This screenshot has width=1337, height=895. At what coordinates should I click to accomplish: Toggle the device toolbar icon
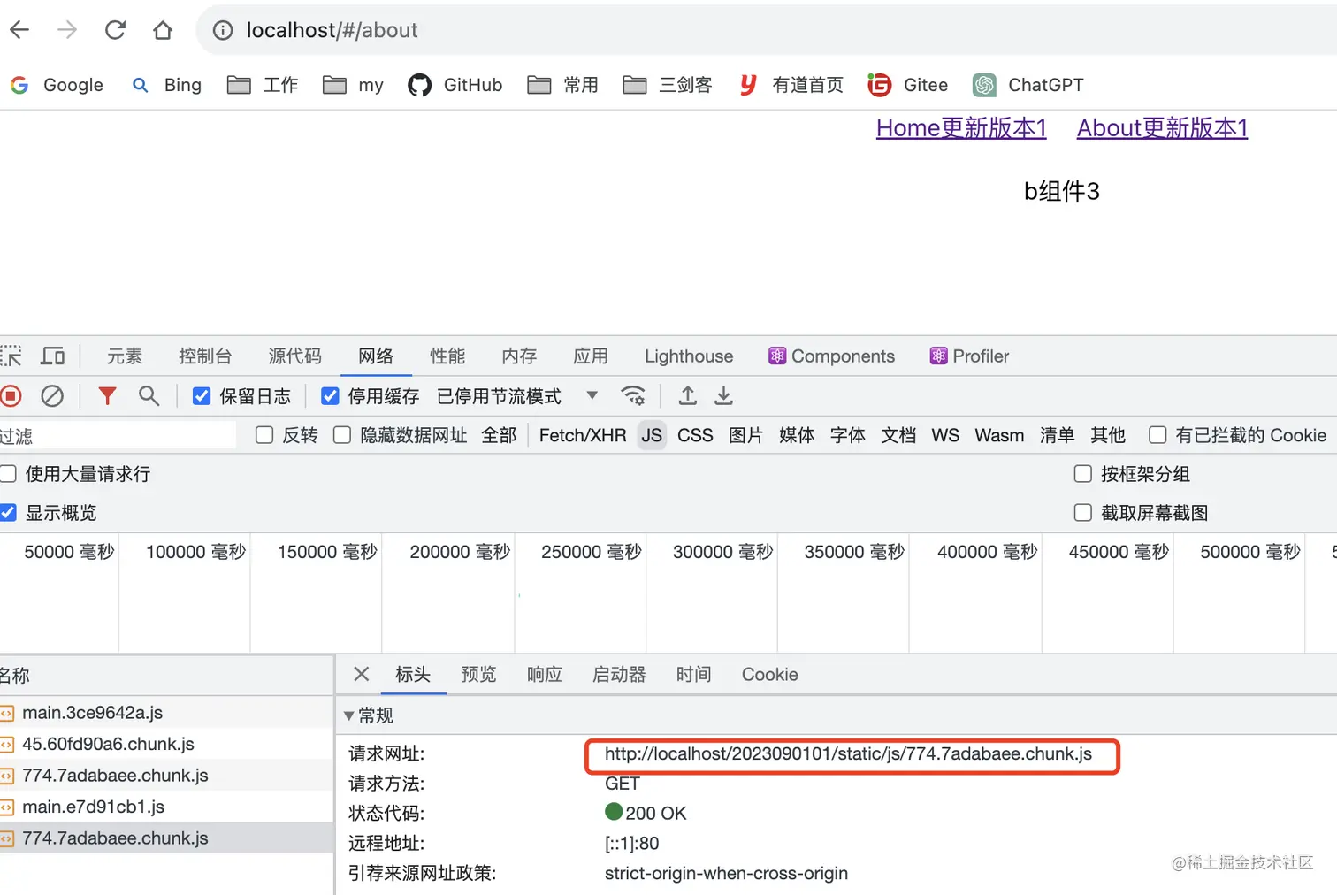pyautogui.click(x=53, y=356)
